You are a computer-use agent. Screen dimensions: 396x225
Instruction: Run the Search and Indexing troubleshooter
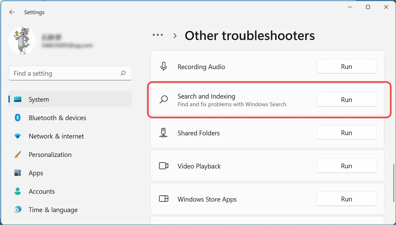pos(346,100)
